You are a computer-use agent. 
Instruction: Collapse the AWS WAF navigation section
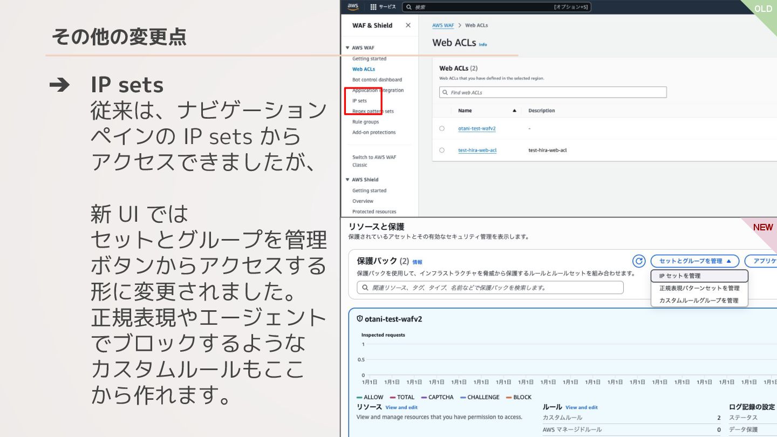click(x=347, y=48)
